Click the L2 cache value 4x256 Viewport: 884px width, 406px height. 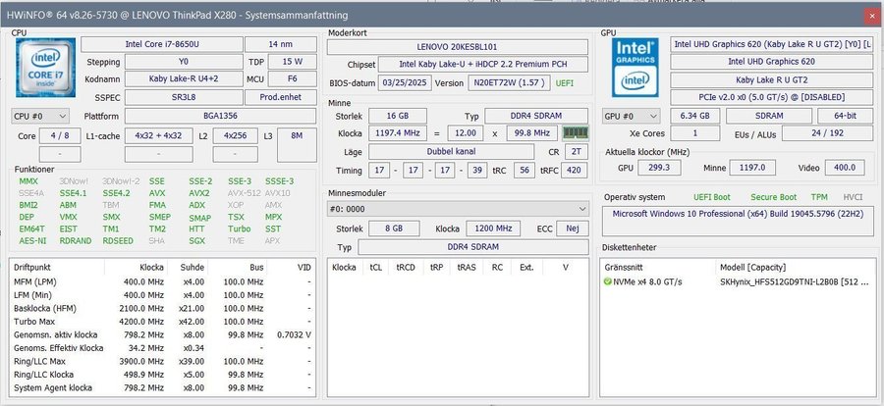(x=235, y=135)
